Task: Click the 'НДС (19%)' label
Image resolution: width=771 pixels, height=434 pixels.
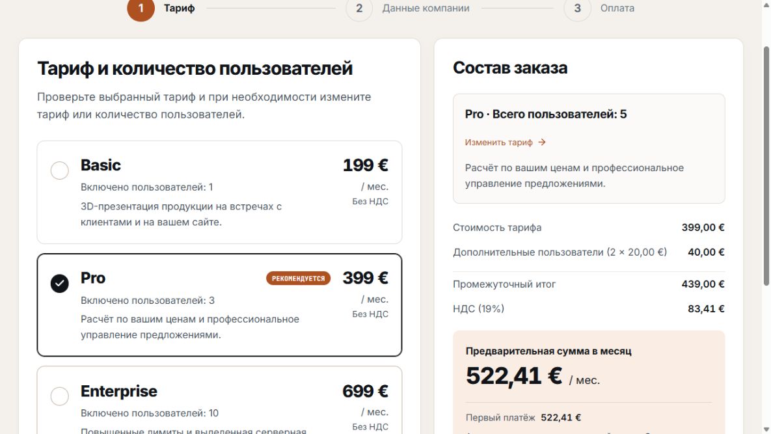Action: tap(478, 308)
